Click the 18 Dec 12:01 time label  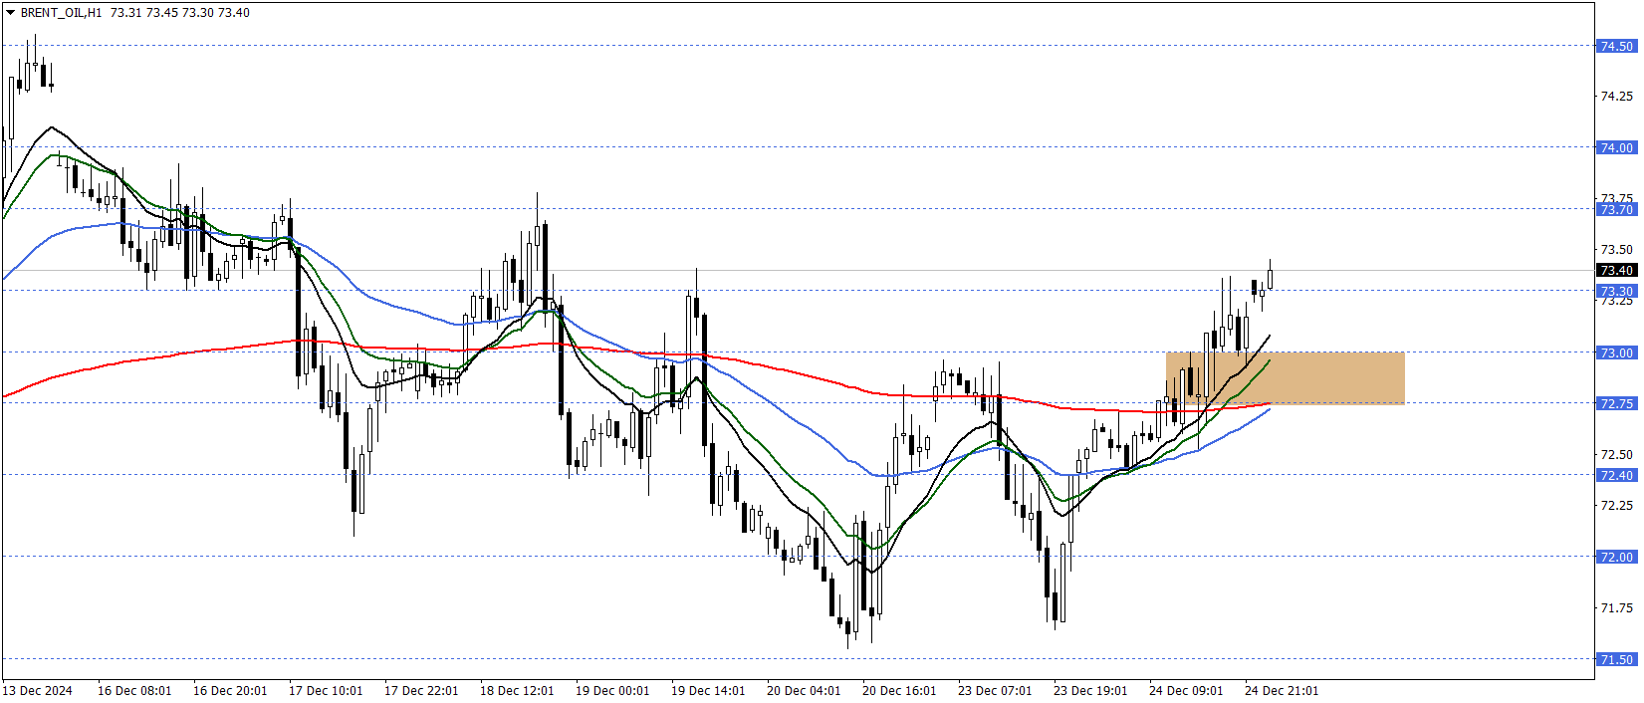517,691
